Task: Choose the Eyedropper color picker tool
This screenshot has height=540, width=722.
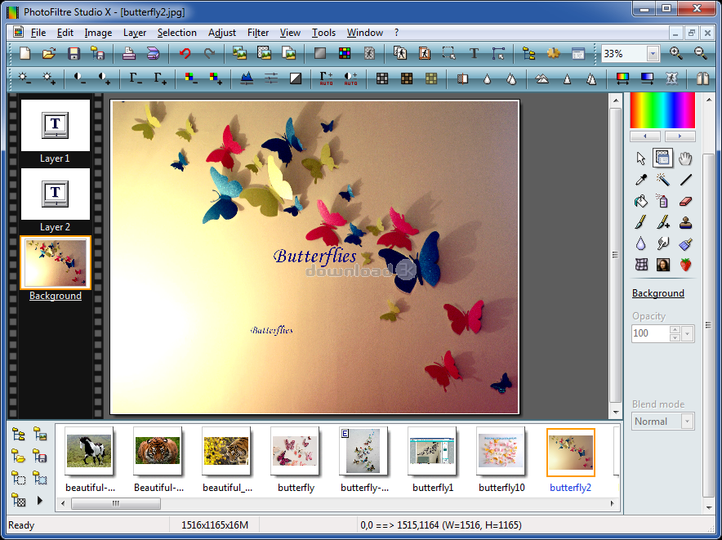Action: (x=640, y=180)
